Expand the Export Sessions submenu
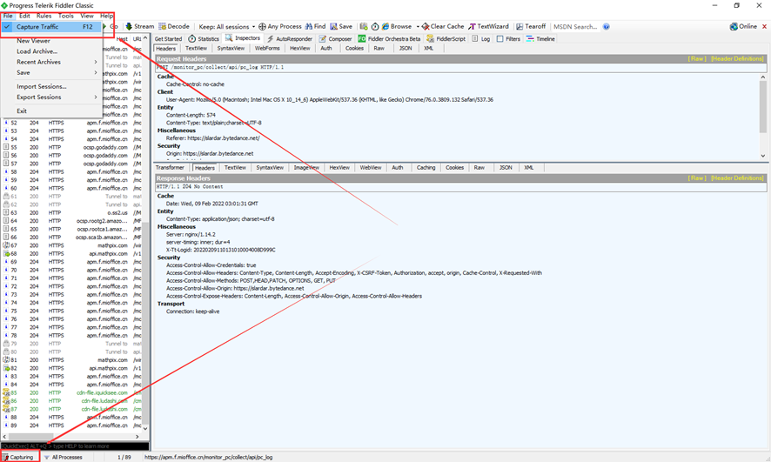771x462 pixels. click(51, 97)
